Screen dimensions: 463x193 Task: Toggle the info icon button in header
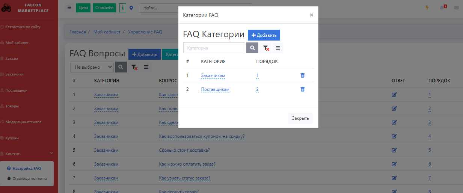pyautogui.click(x=123, y=8)
